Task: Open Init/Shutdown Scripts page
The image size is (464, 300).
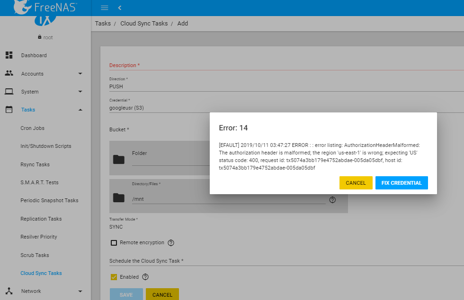Action: point(46,146)
